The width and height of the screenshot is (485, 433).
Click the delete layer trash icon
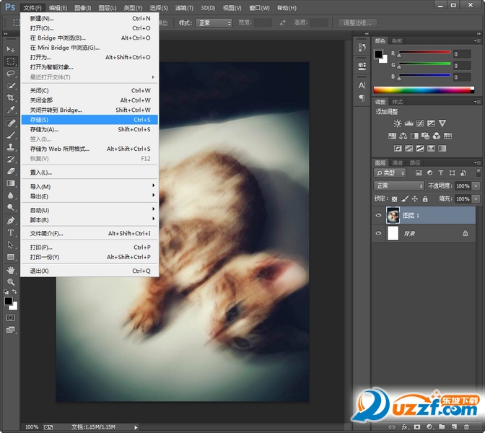466,427
